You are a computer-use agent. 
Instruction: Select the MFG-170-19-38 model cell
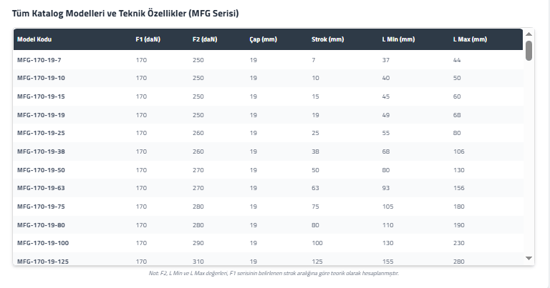[x=41, y=152]
